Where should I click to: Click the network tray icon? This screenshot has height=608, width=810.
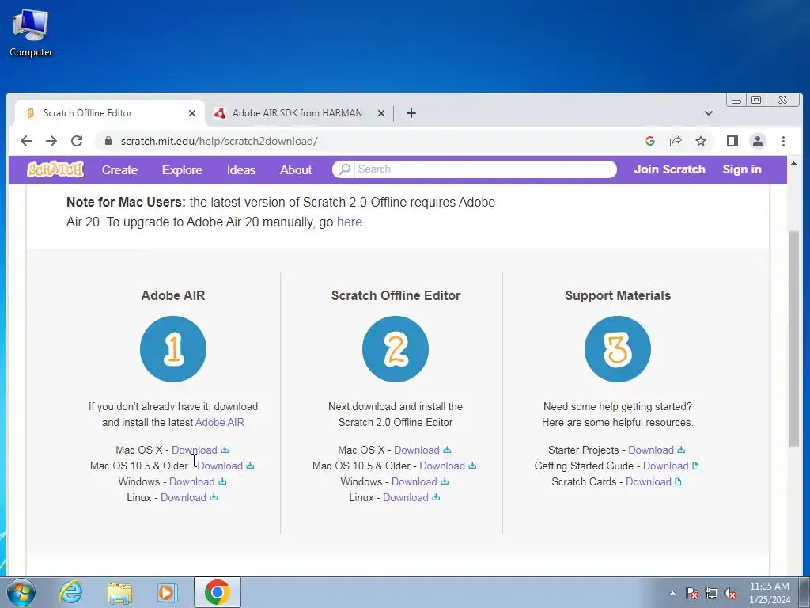point(711,593)
